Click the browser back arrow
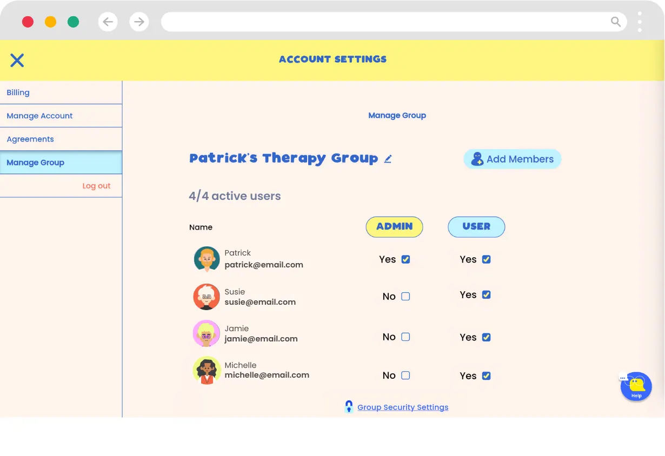Screen dimensions: 665x456 tap(108, 22)
